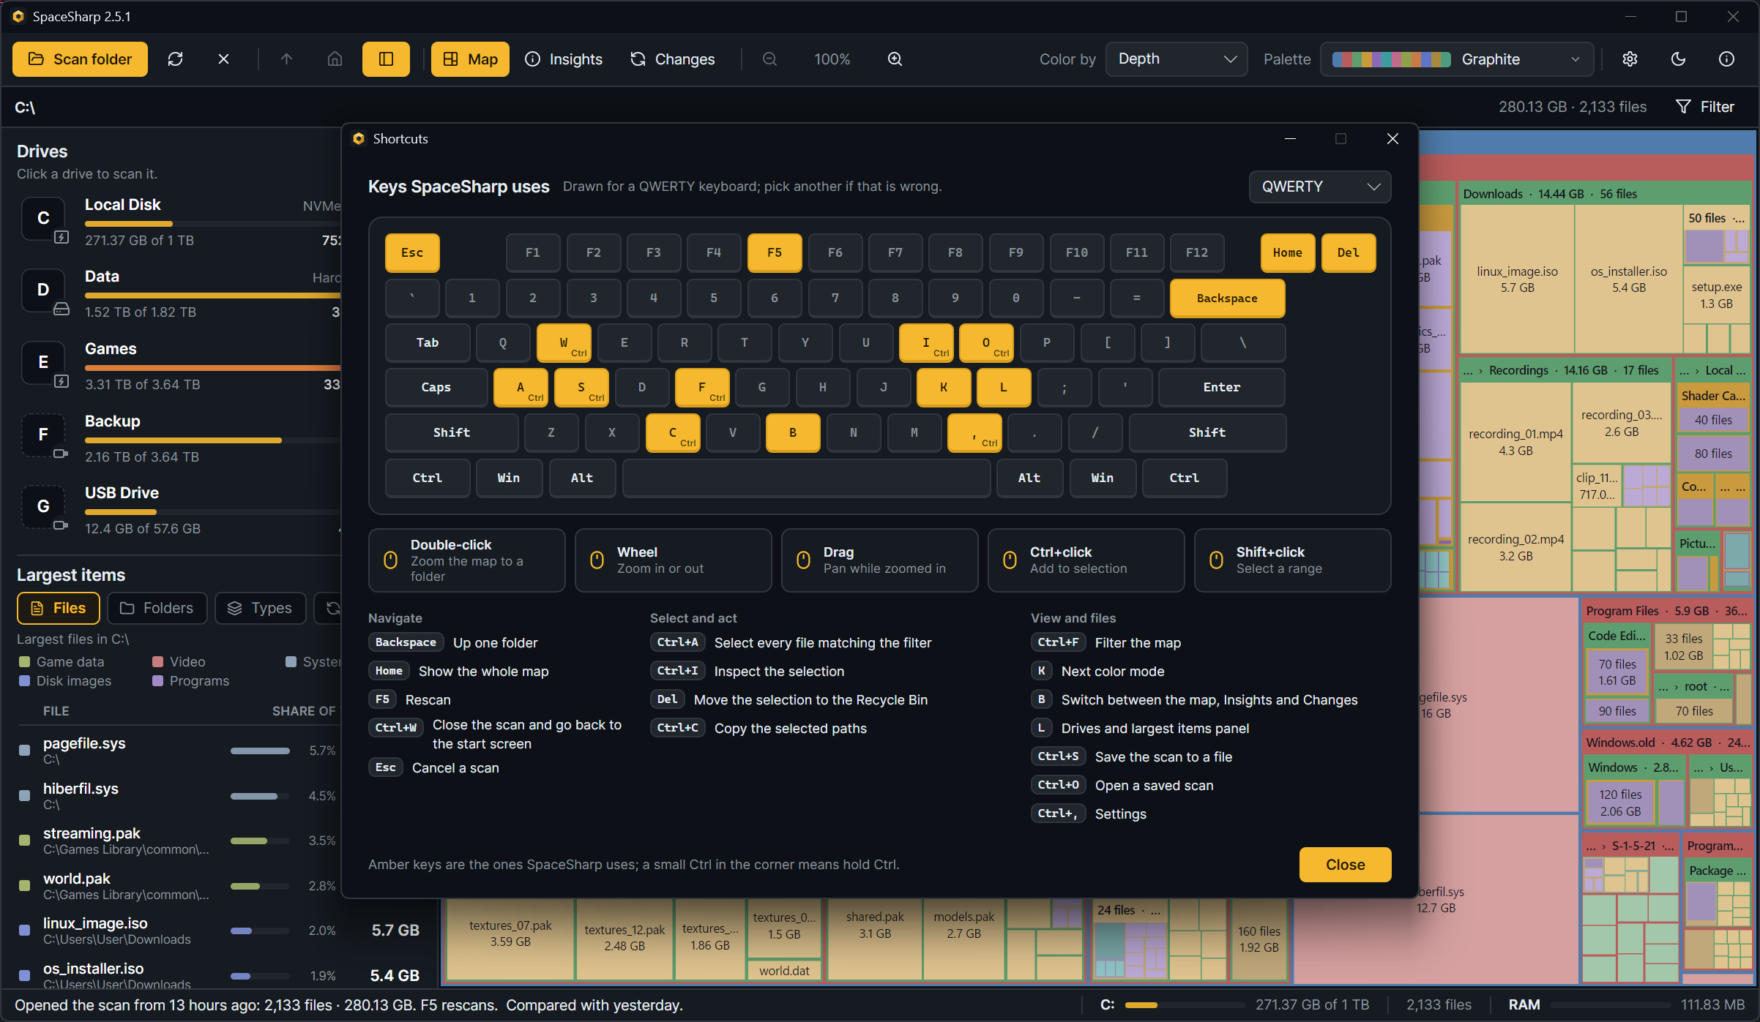Screen dimensions: 1760x1022
Task: Select the F Backup drive icon
Action: point(43,435)
